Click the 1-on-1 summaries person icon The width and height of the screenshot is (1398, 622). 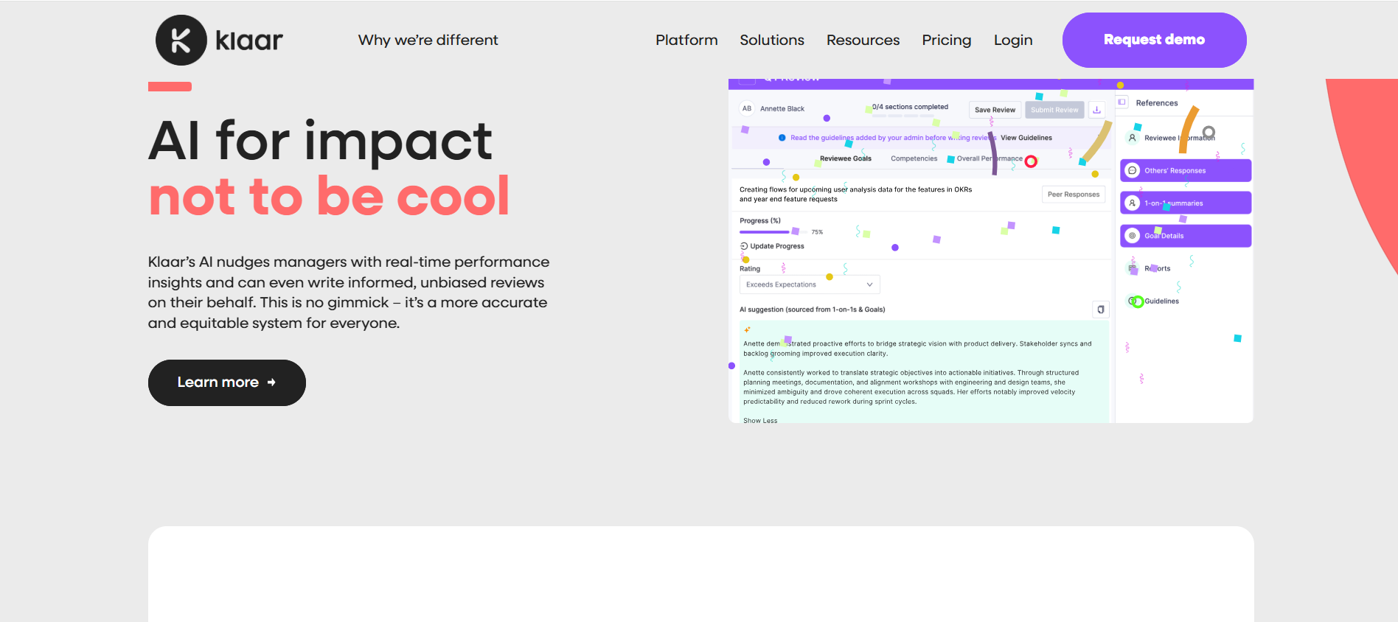[1133, 203]
